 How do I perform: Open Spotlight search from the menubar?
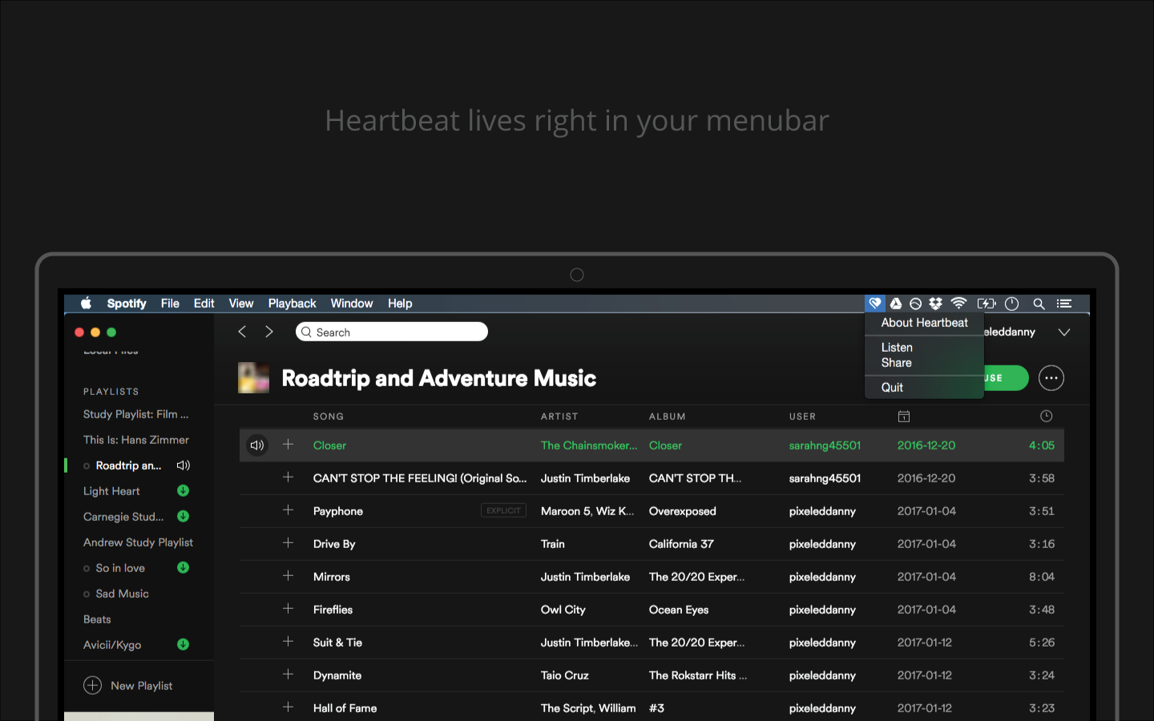tap(1039, 304)
